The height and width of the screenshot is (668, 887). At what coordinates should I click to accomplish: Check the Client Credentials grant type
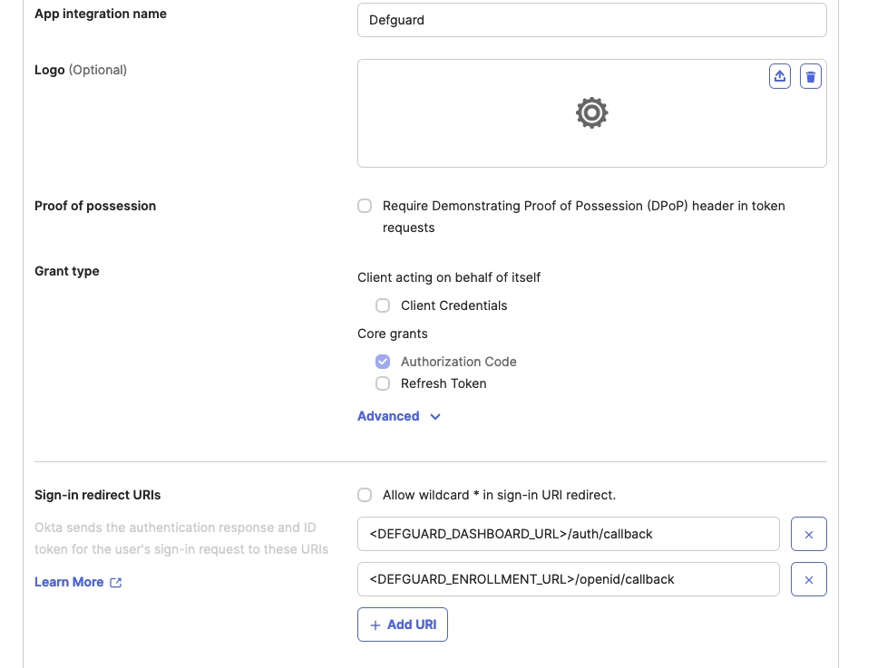(383, 305)
